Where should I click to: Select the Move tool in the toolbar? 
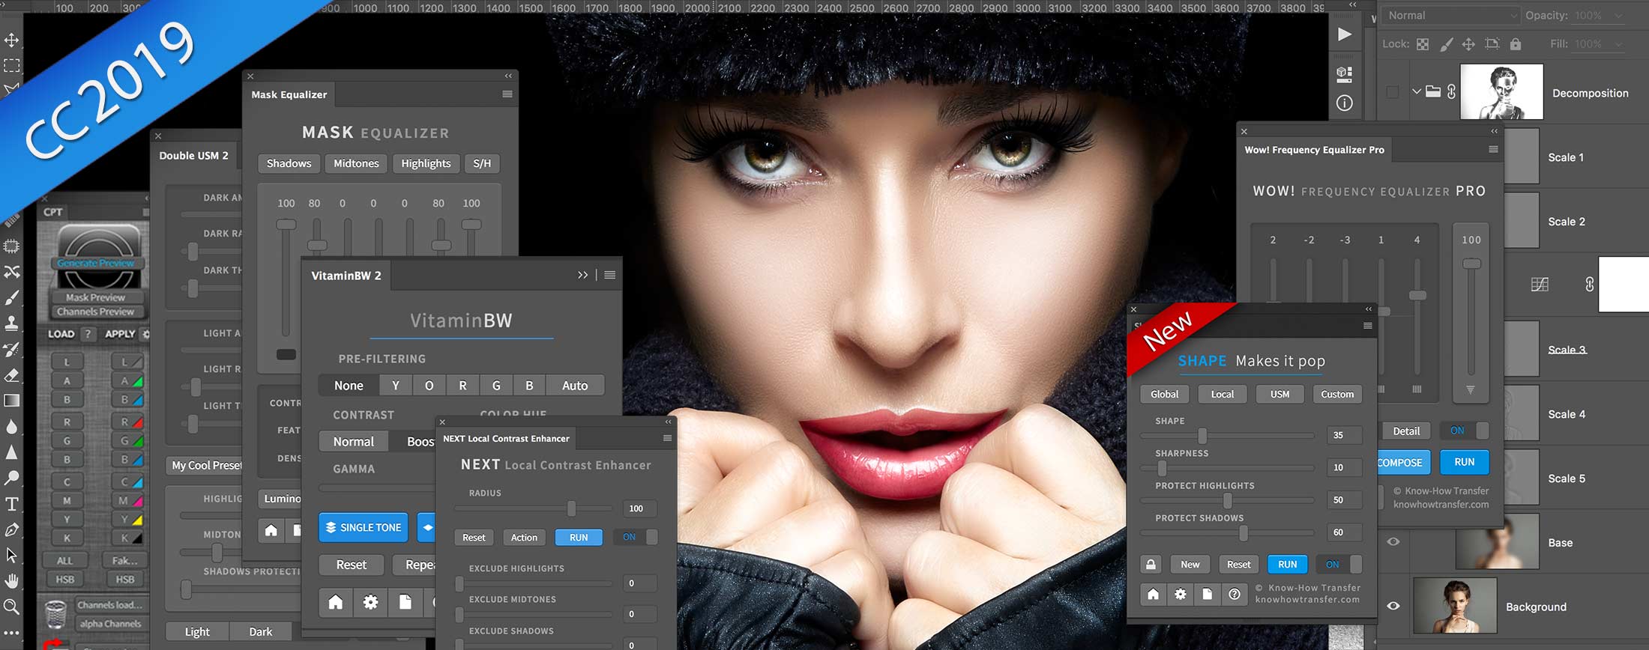[x=12, y=40]
